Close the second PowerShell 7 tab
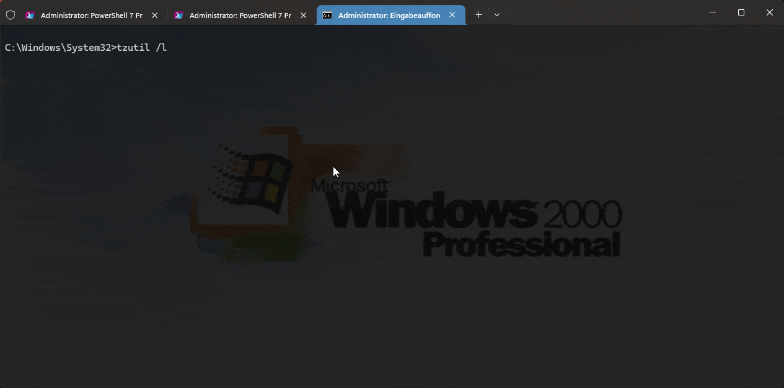The height and width of the screenshot is (388, 784). pyautogui.click(x=303, y=15)
